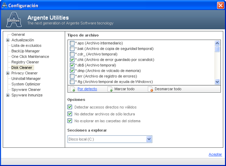
Task: Uncheck the *.db$ temporary file checkbox
Action: (x=72, y=65)
